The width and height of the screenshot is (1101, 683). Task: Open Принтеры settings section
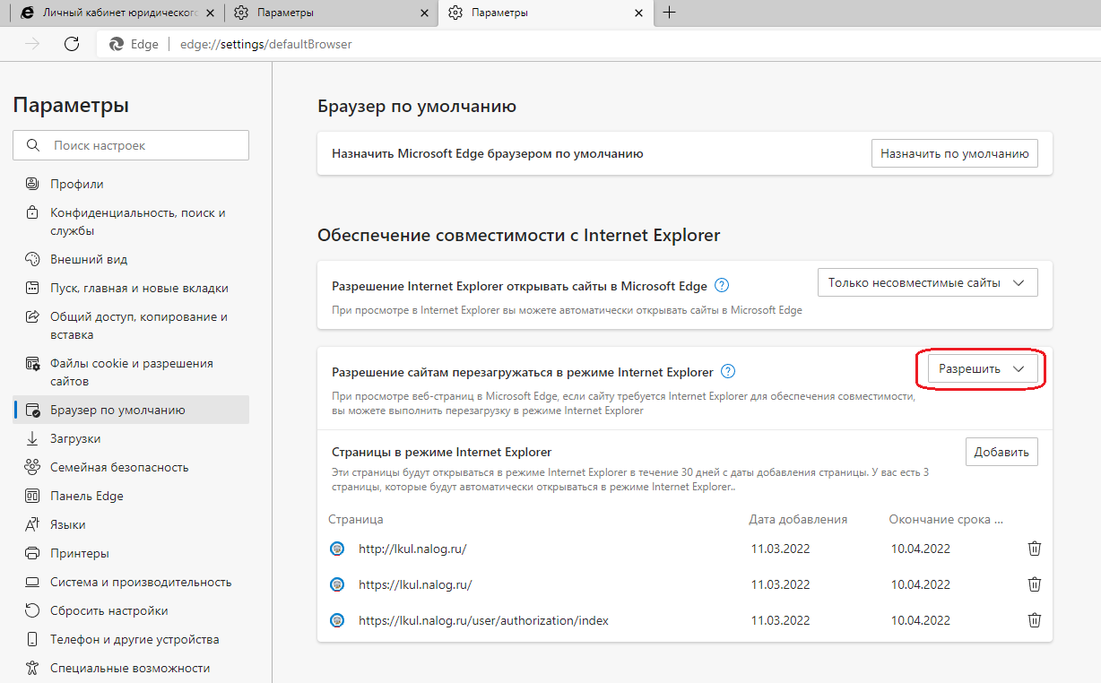131,553
